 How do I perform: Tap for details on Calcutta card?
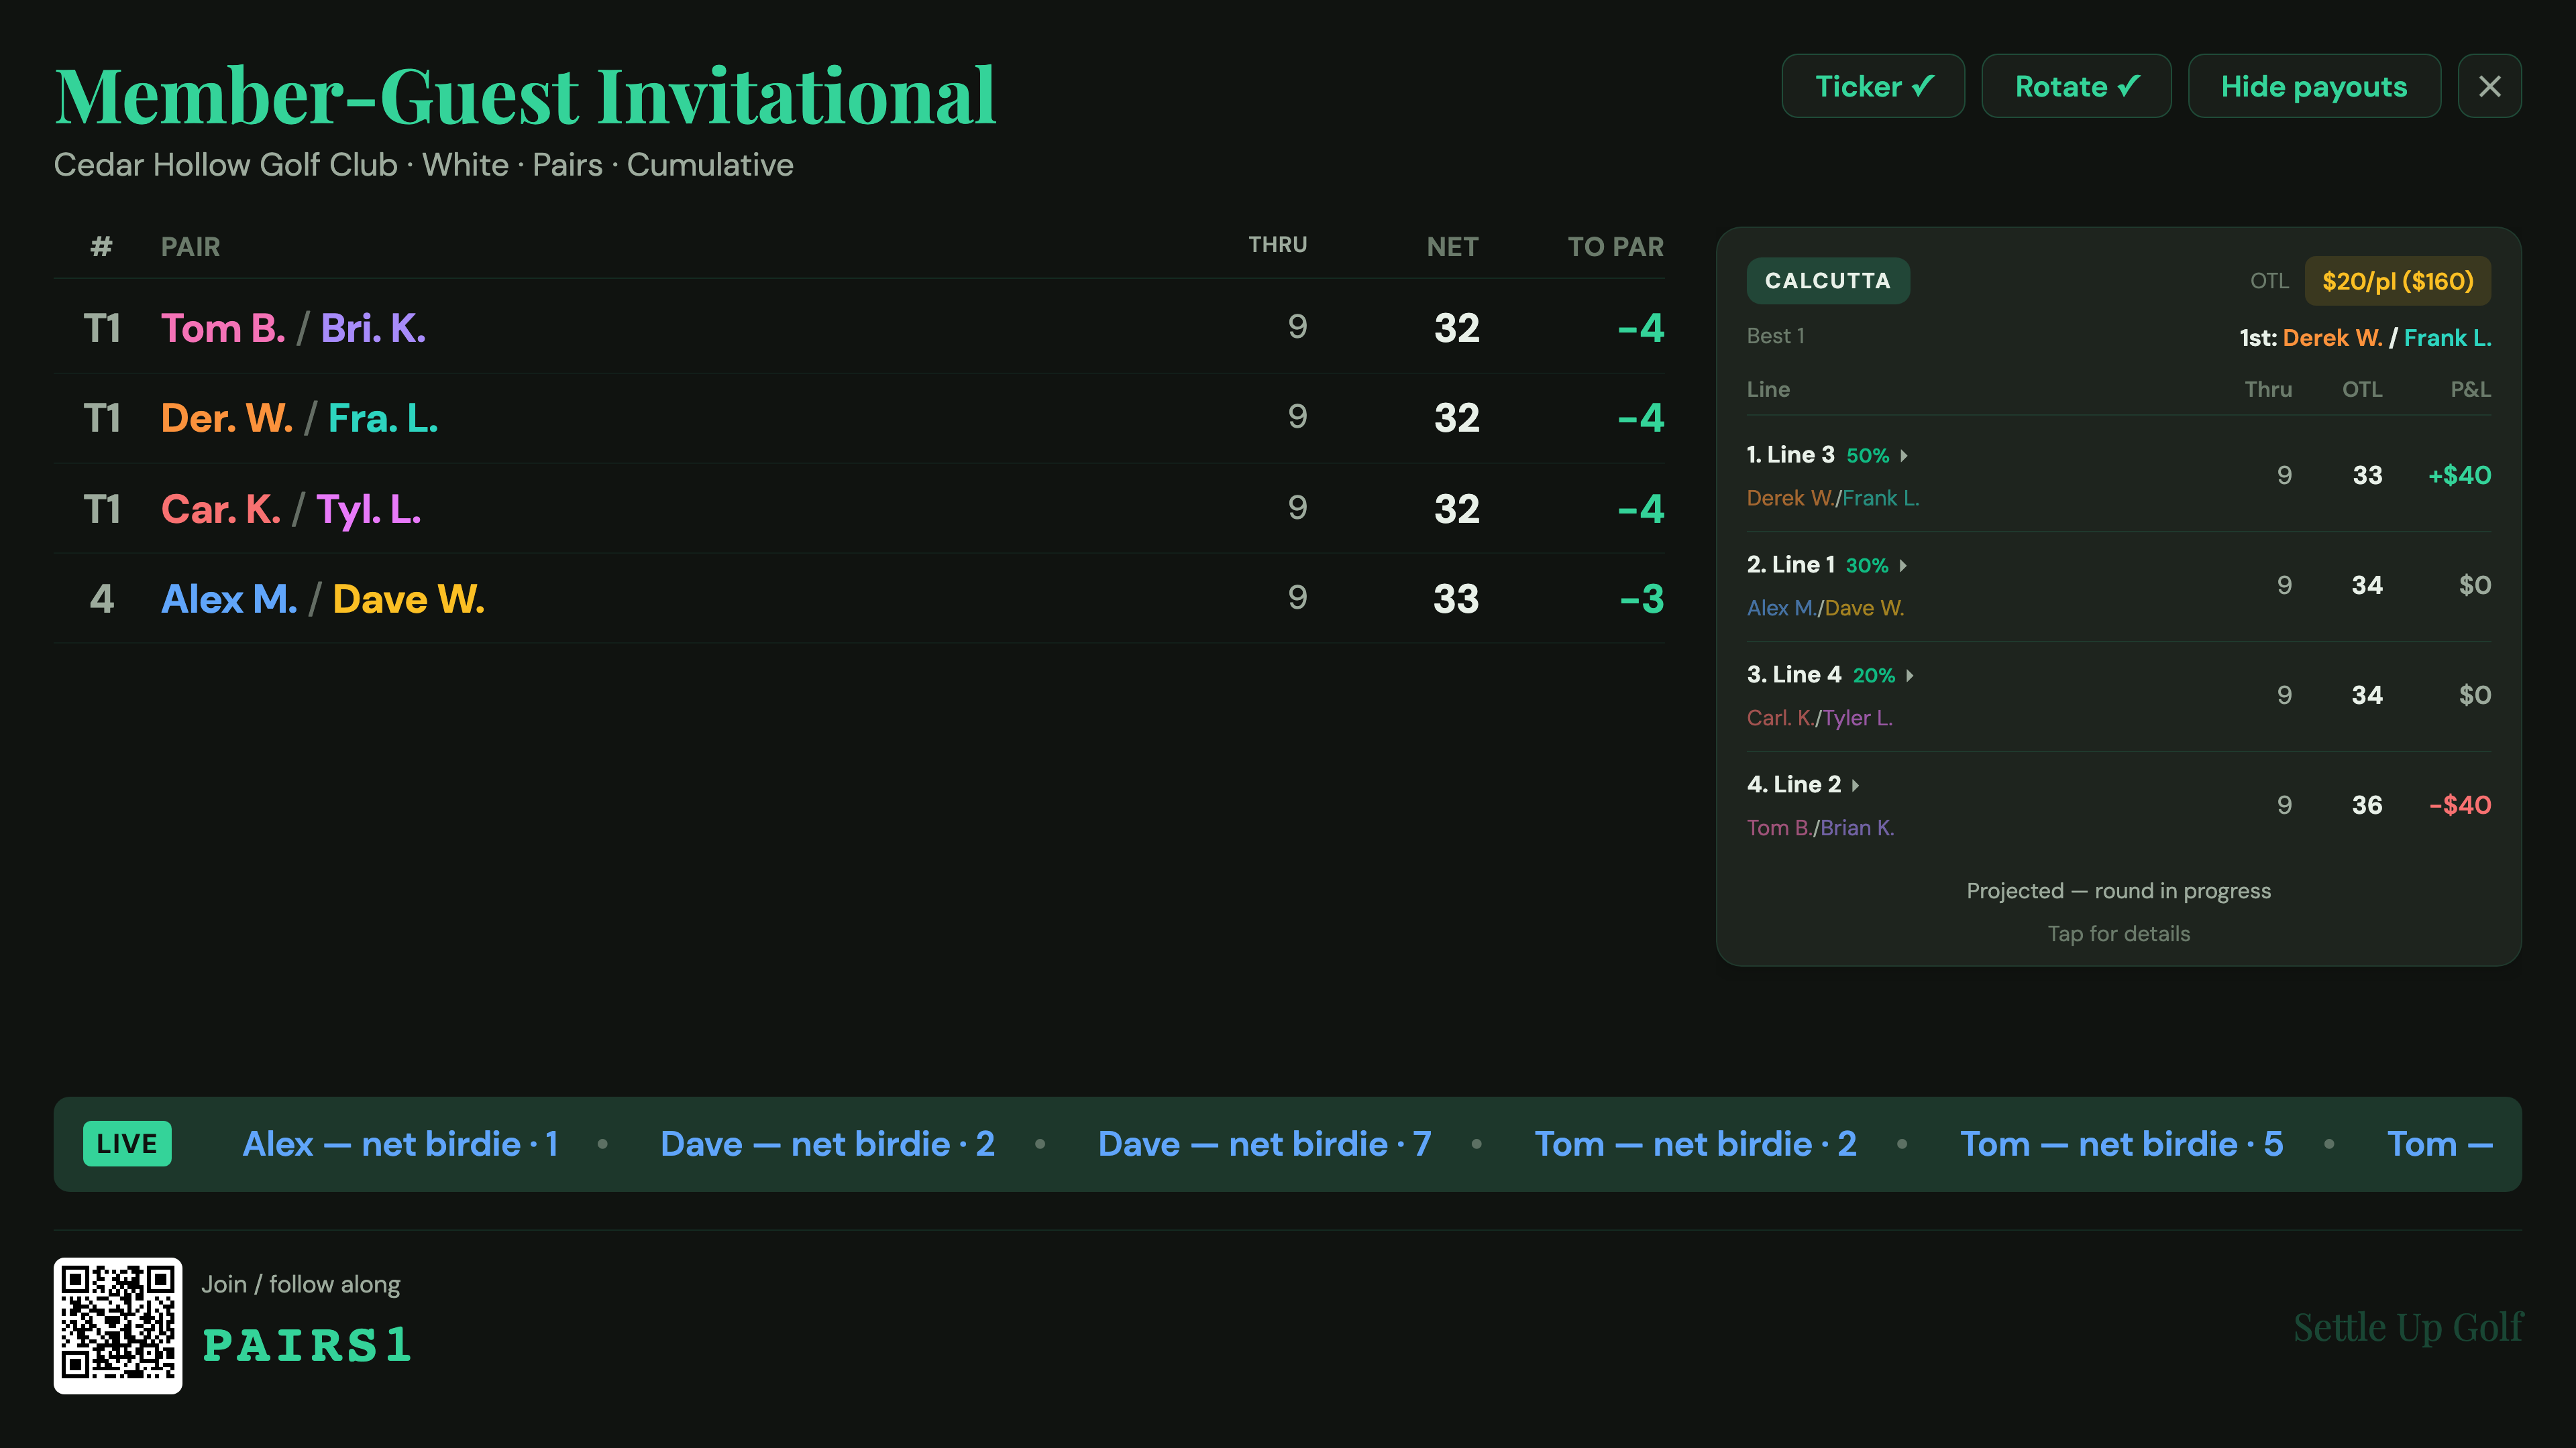coord(2119,933)
